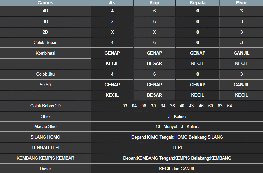Screen dimensions: 263x173
Task: Click the Depan:HOMO Tengah:HOMO Belakang:SILANG value
Action: (x=177, y=137)
